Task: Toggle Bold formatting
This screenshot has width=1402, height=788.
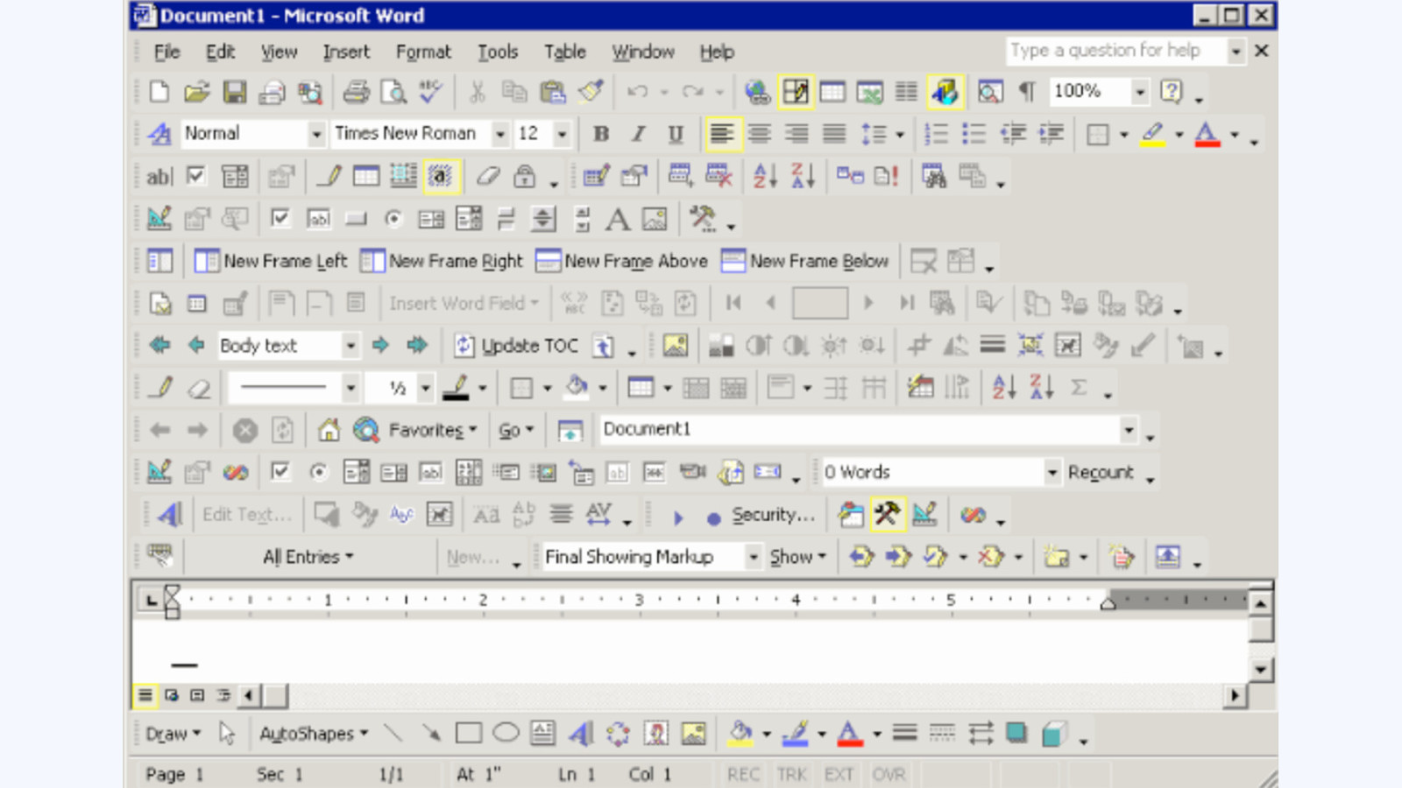Action: (x=601, y=134)
